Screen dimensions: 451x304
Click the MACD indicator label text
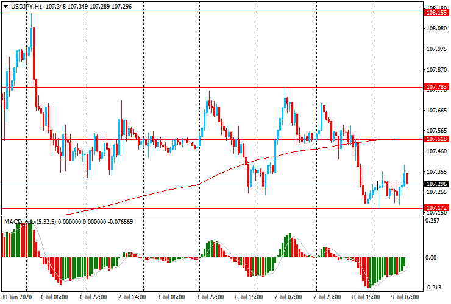(12, 221)
